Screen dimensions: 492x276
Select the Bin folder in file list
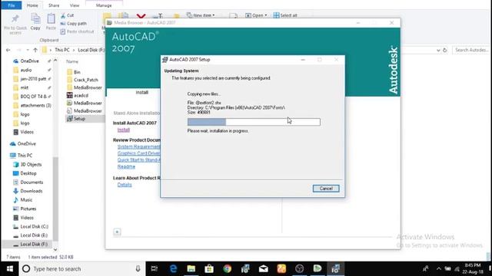point(74,72)
